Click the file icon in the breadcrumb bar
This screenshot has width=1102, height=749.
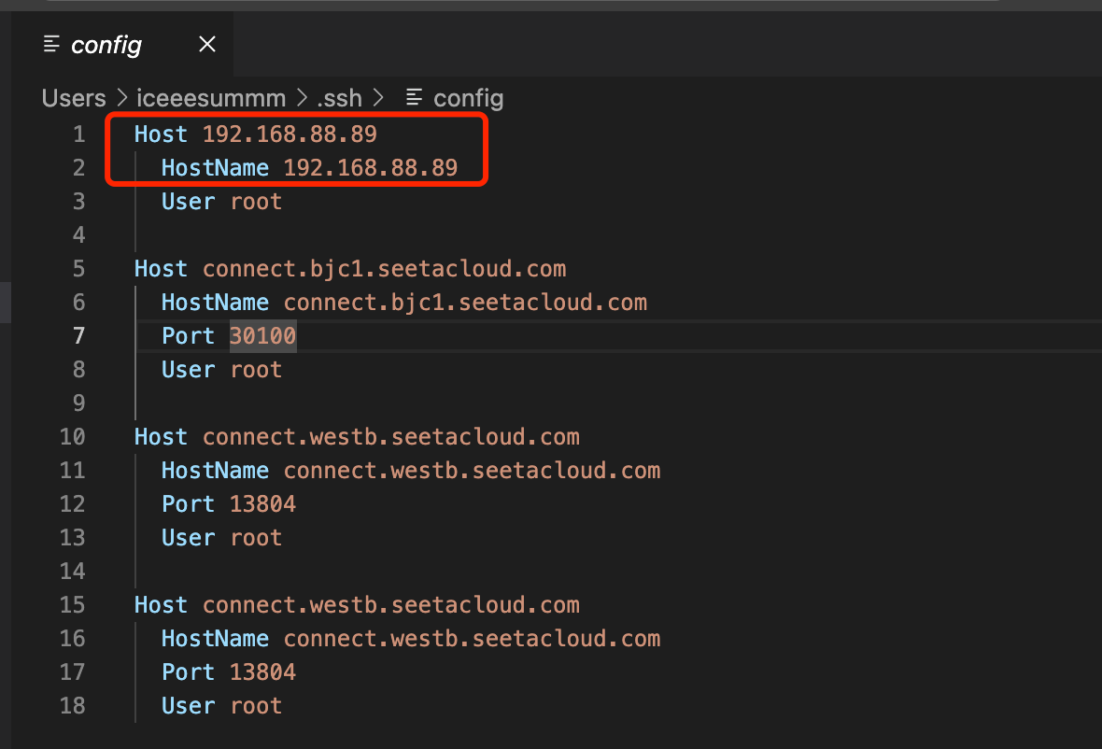(x=414, y=97)
